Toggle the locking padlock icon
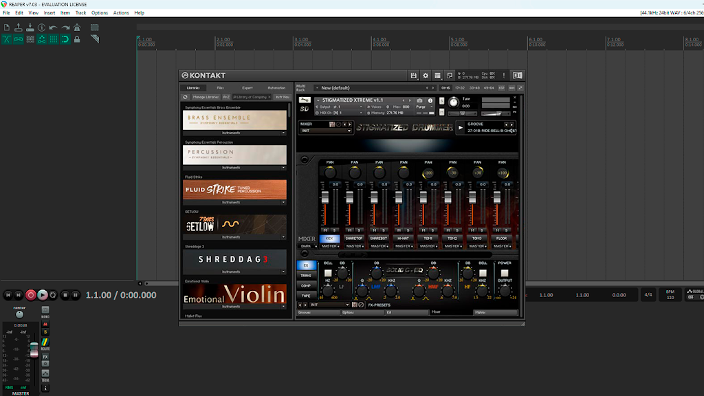This screenshot has height=396, width=704. coord(77,39)
